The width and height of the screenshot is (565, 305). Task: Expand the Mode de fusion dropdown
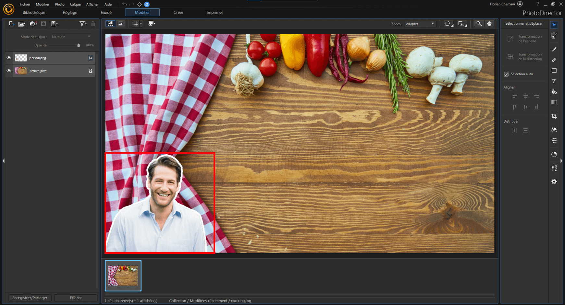[71, 37]
